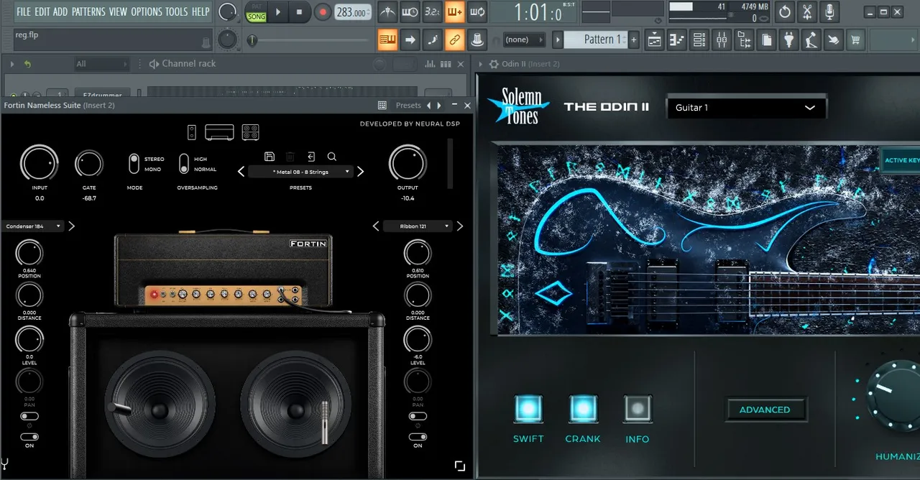Toggle HIGH/NORMAL oversampling switch
920x480 pixels.
coord(184,164)
